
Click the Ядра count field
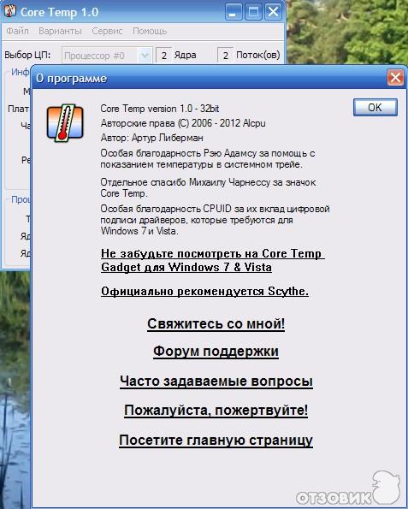(x=164, y=56)
